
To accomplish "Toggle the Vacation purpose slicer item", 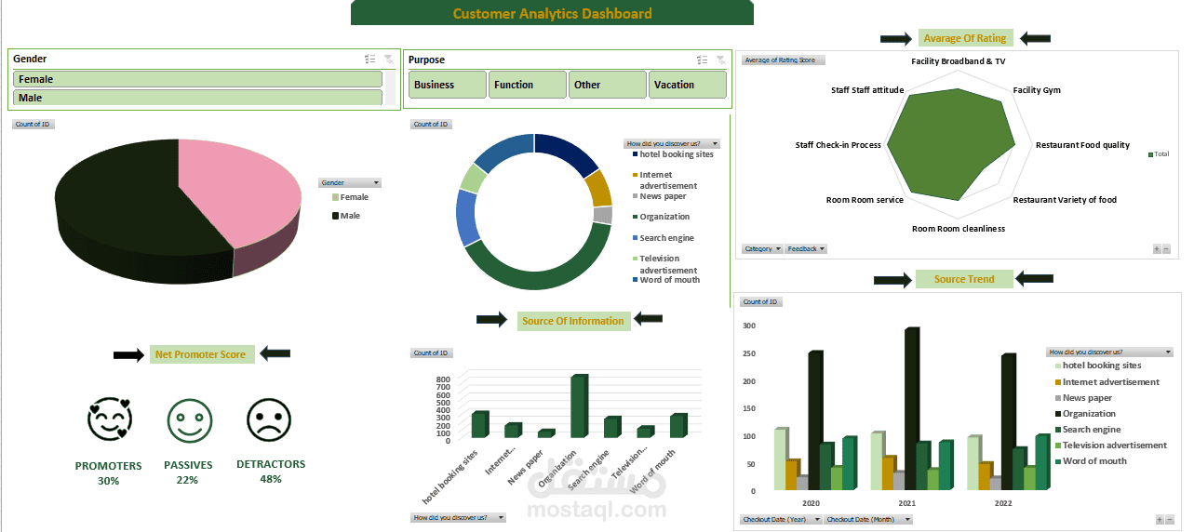I will click(x=688, y=85).
